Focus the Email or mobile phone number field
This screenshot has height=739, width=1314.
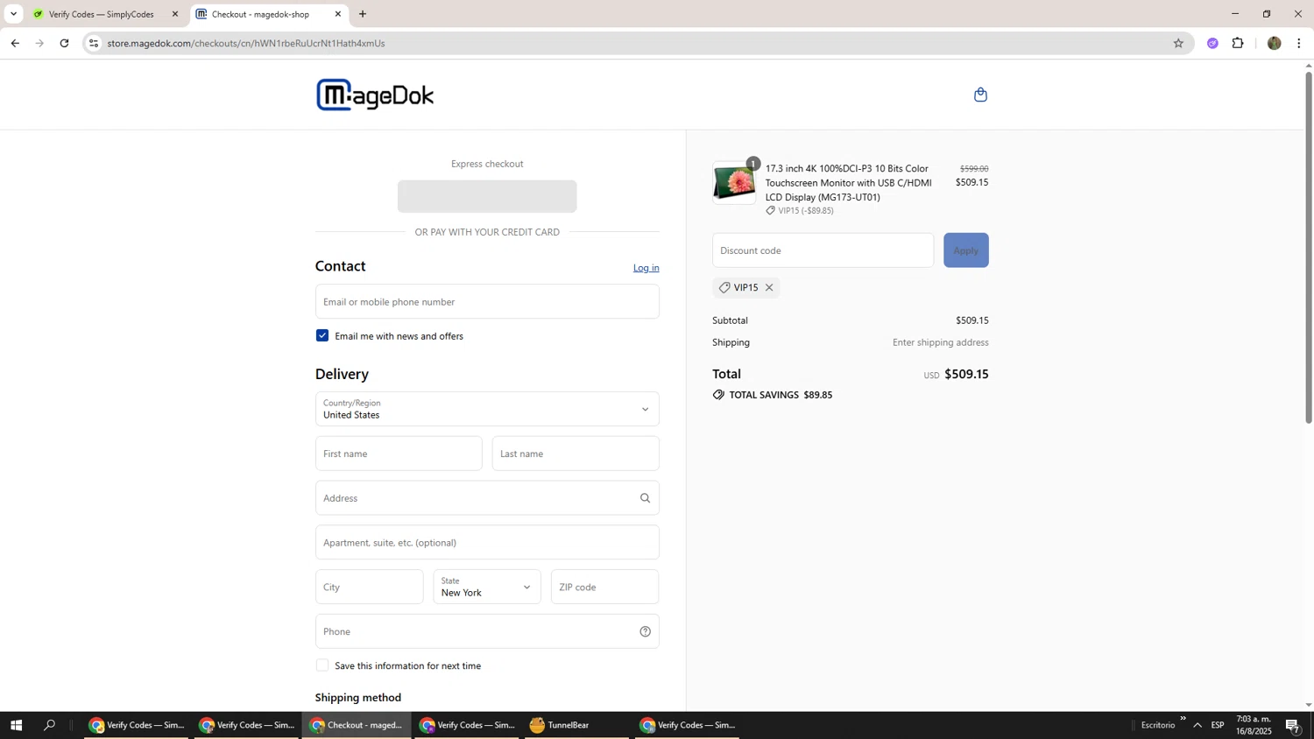click(487, 301)
